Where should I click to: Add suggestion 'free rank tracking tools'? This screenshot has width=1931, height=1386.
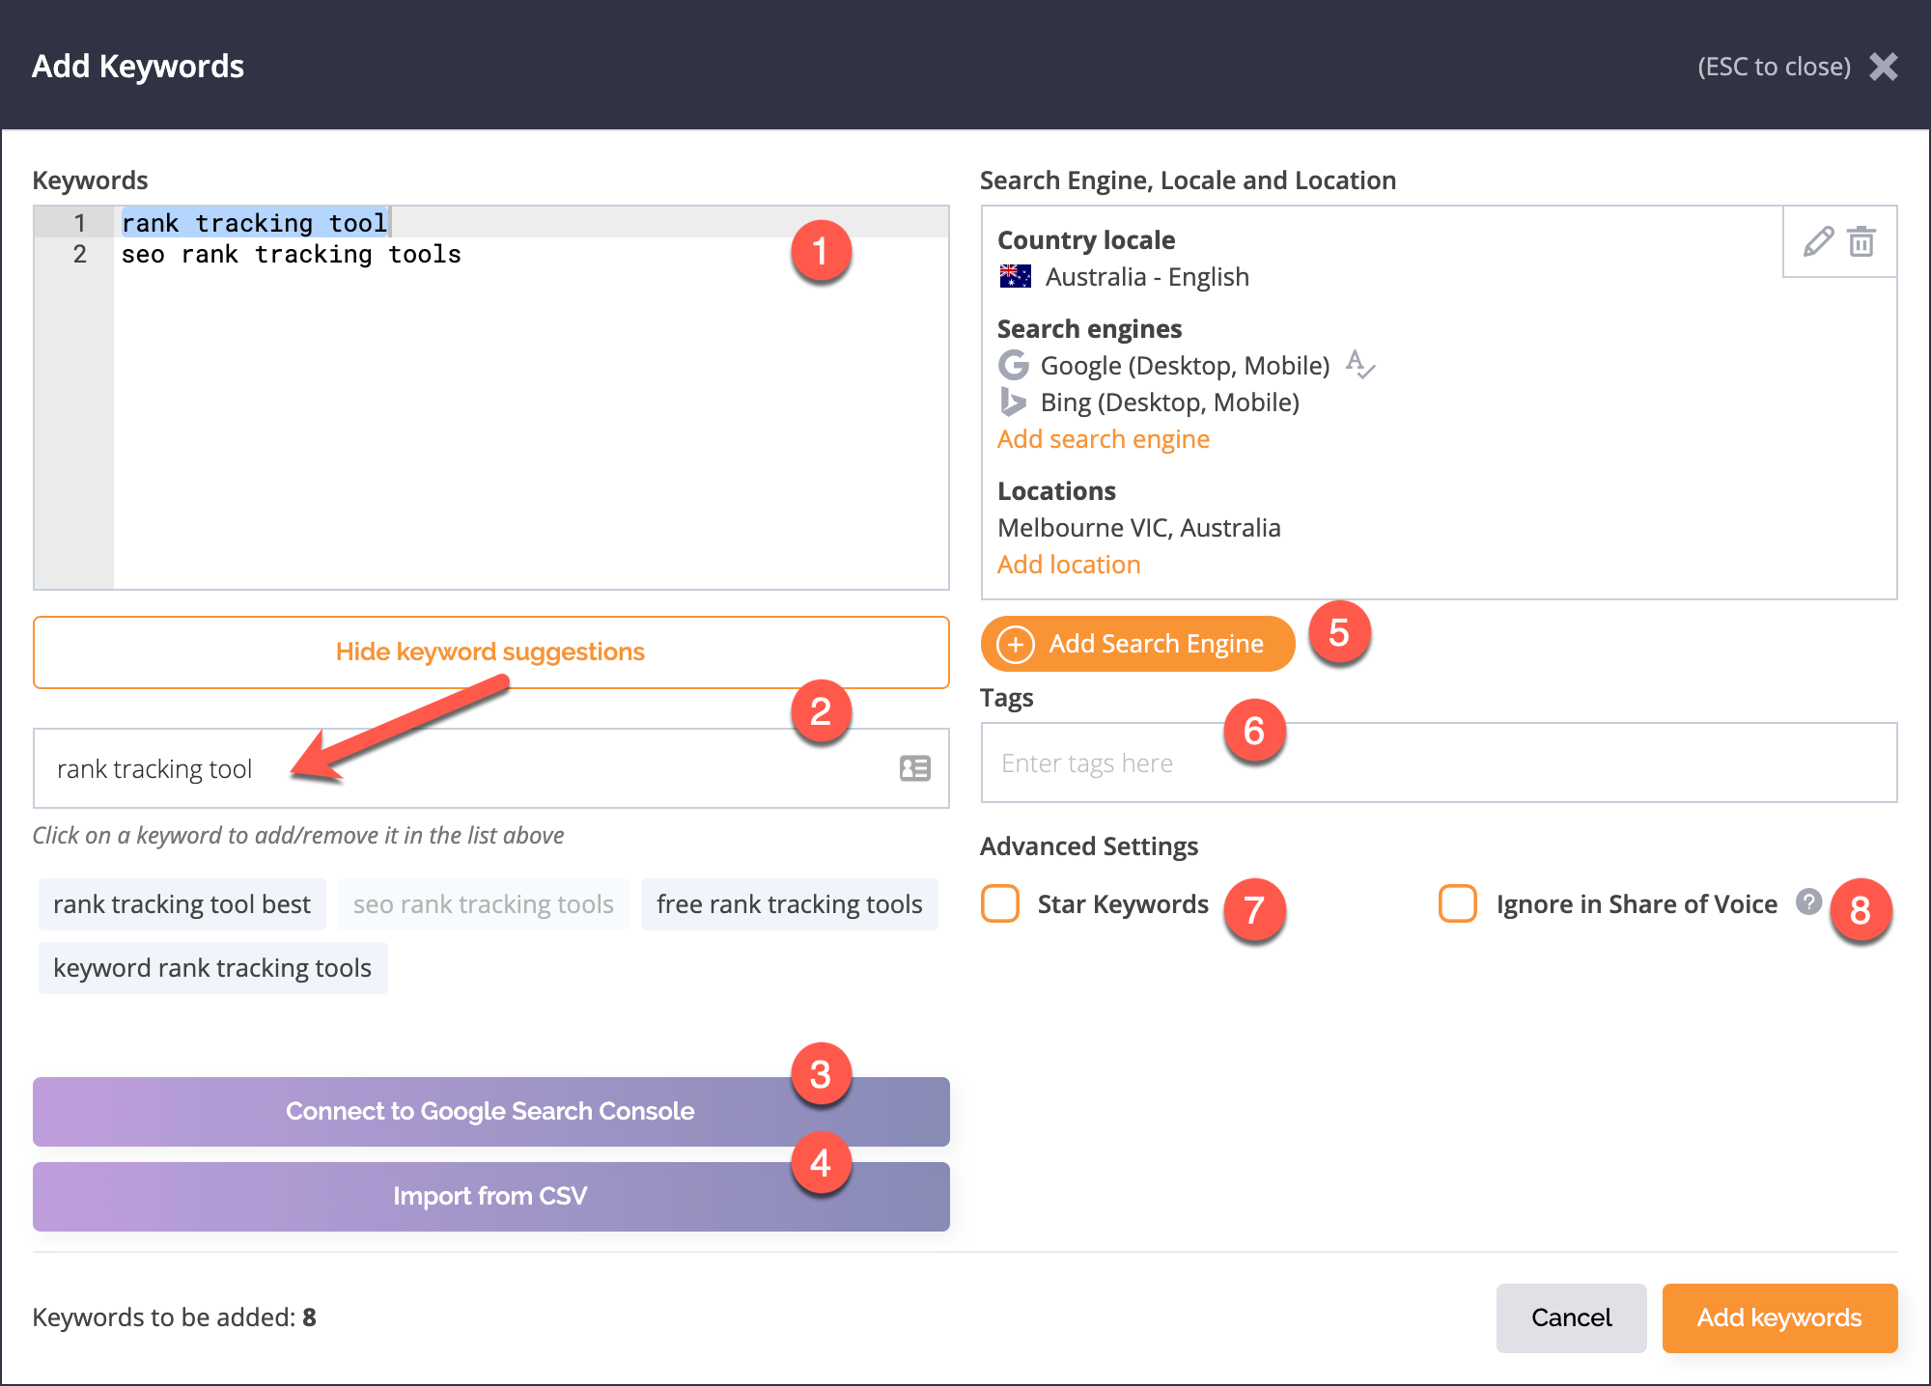click(789, 904)
